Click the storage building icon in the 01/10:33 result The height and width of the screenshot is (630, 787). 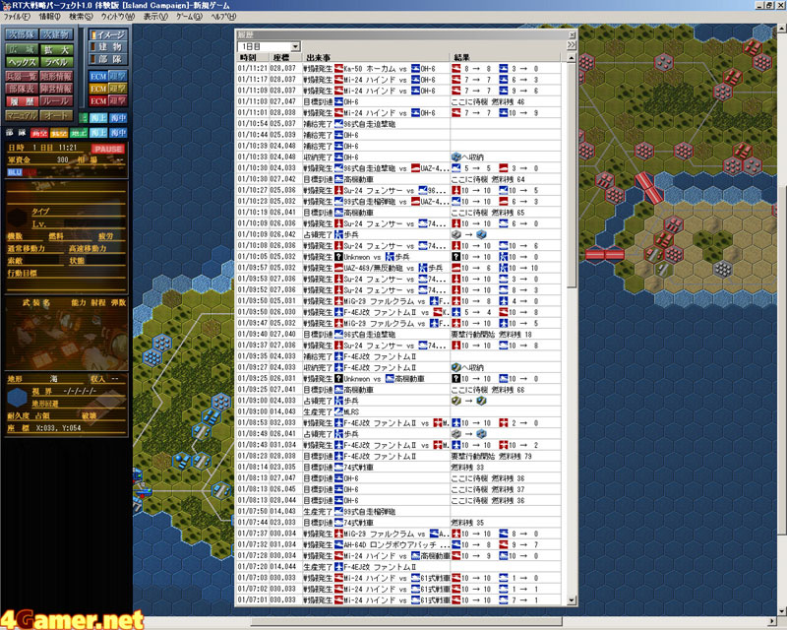point(456,157)
